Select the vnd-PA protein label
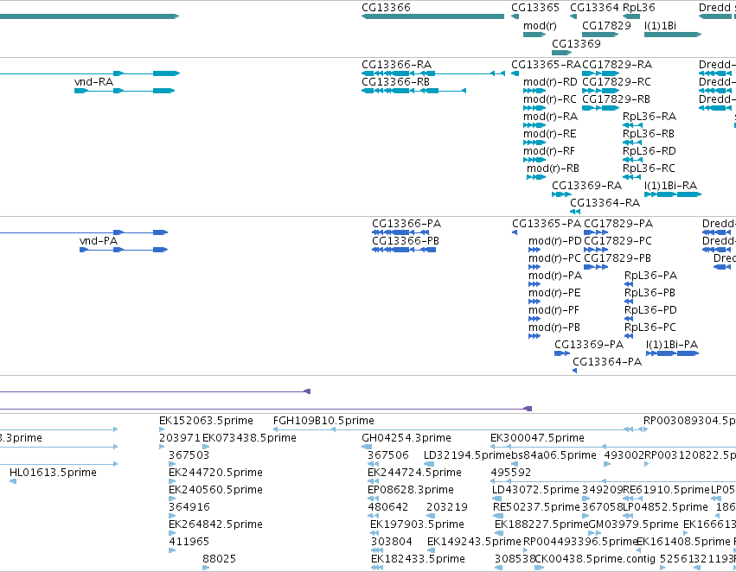 [x=99, y=241]
